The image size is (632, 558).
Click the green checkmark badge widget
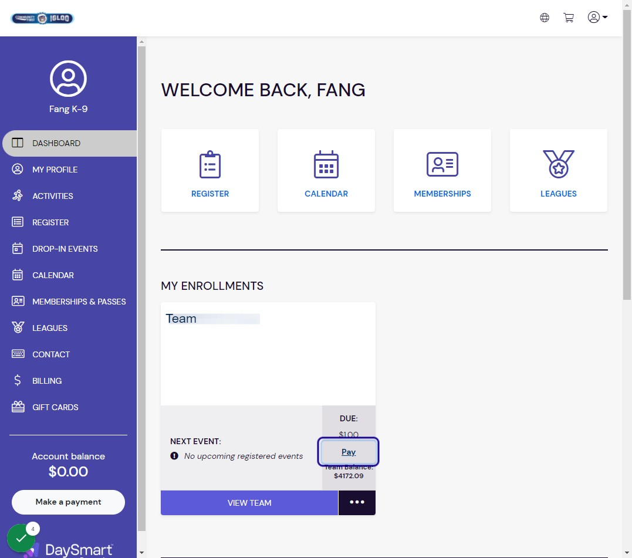pyautogui.click(x=21, y=538)
